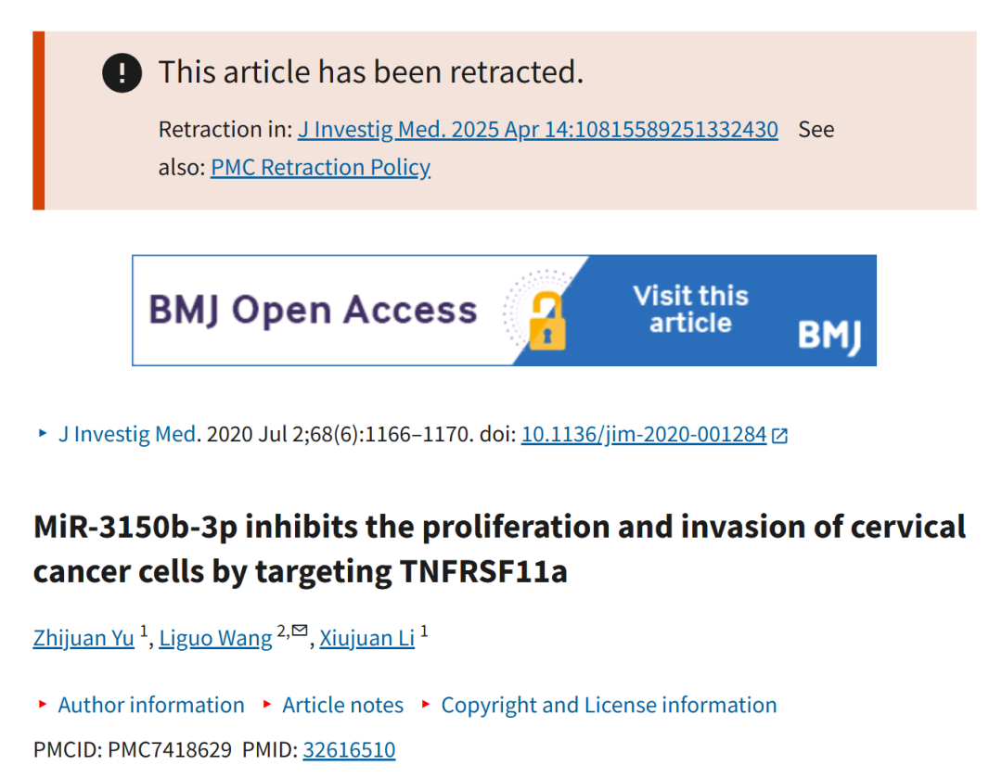
Task: Open author Xiujuan Li's link
Action: [x=366, y=638]
